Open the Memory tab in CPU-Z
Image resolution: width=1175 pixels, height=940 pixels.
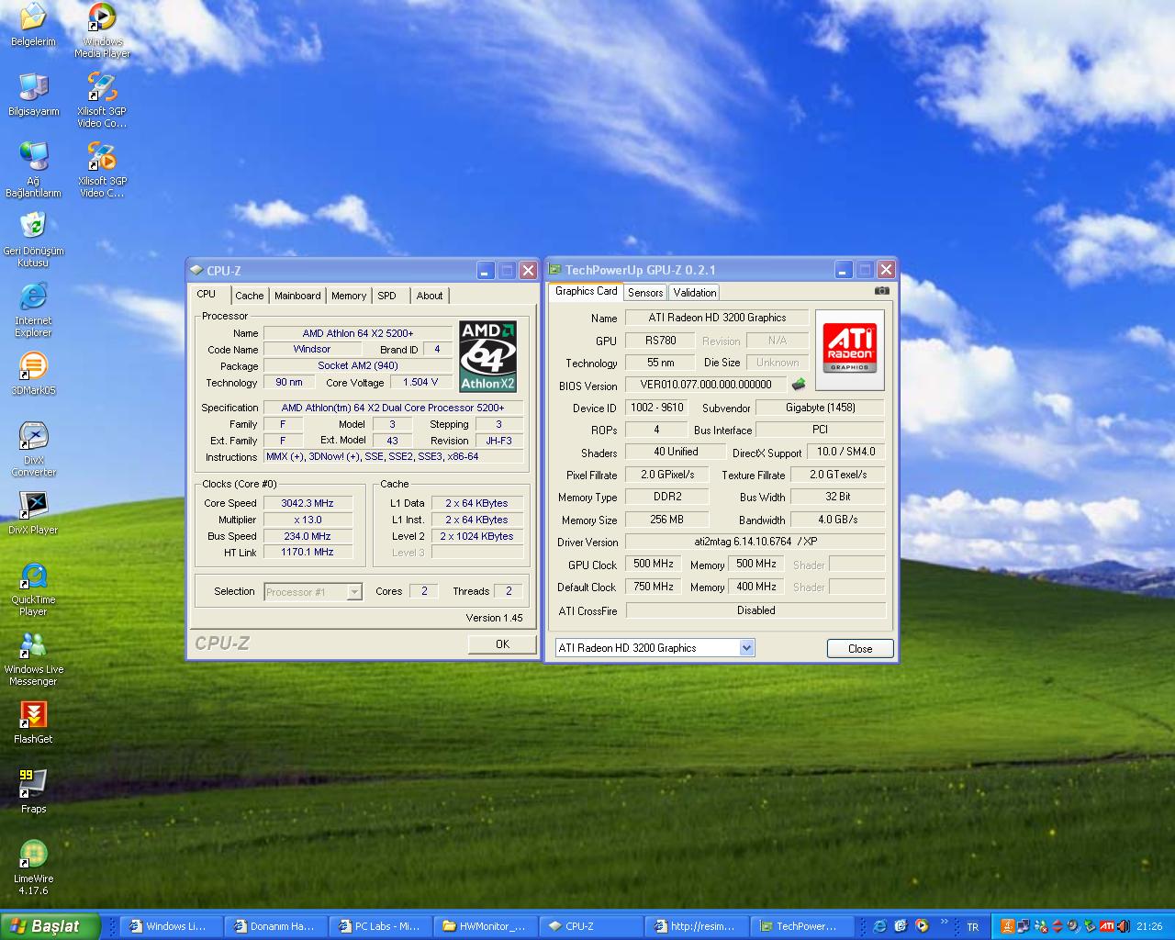pos(349,296)
